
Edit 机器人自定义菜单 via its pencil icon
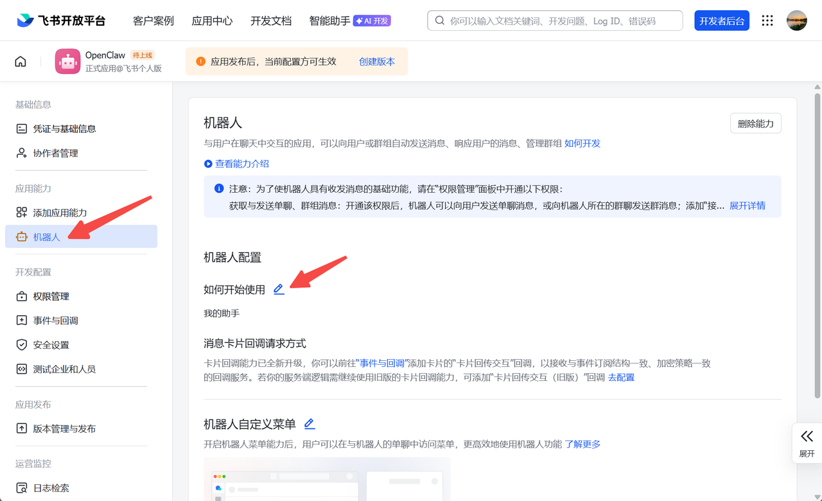point(309,424)
